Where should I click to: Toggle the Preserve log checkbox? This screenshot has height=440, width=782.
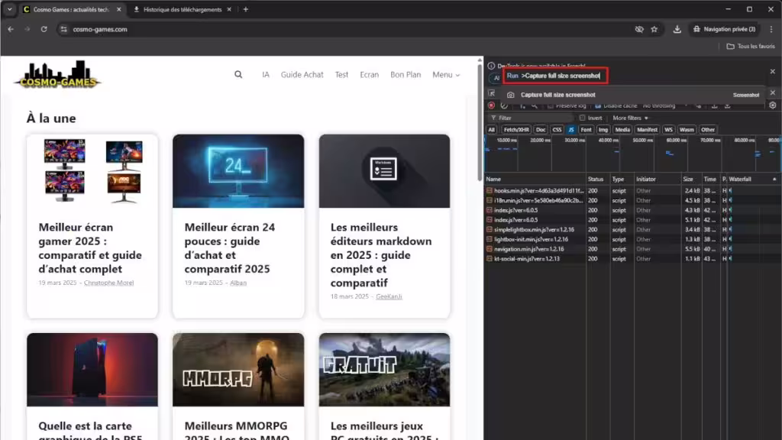point(551,105)
